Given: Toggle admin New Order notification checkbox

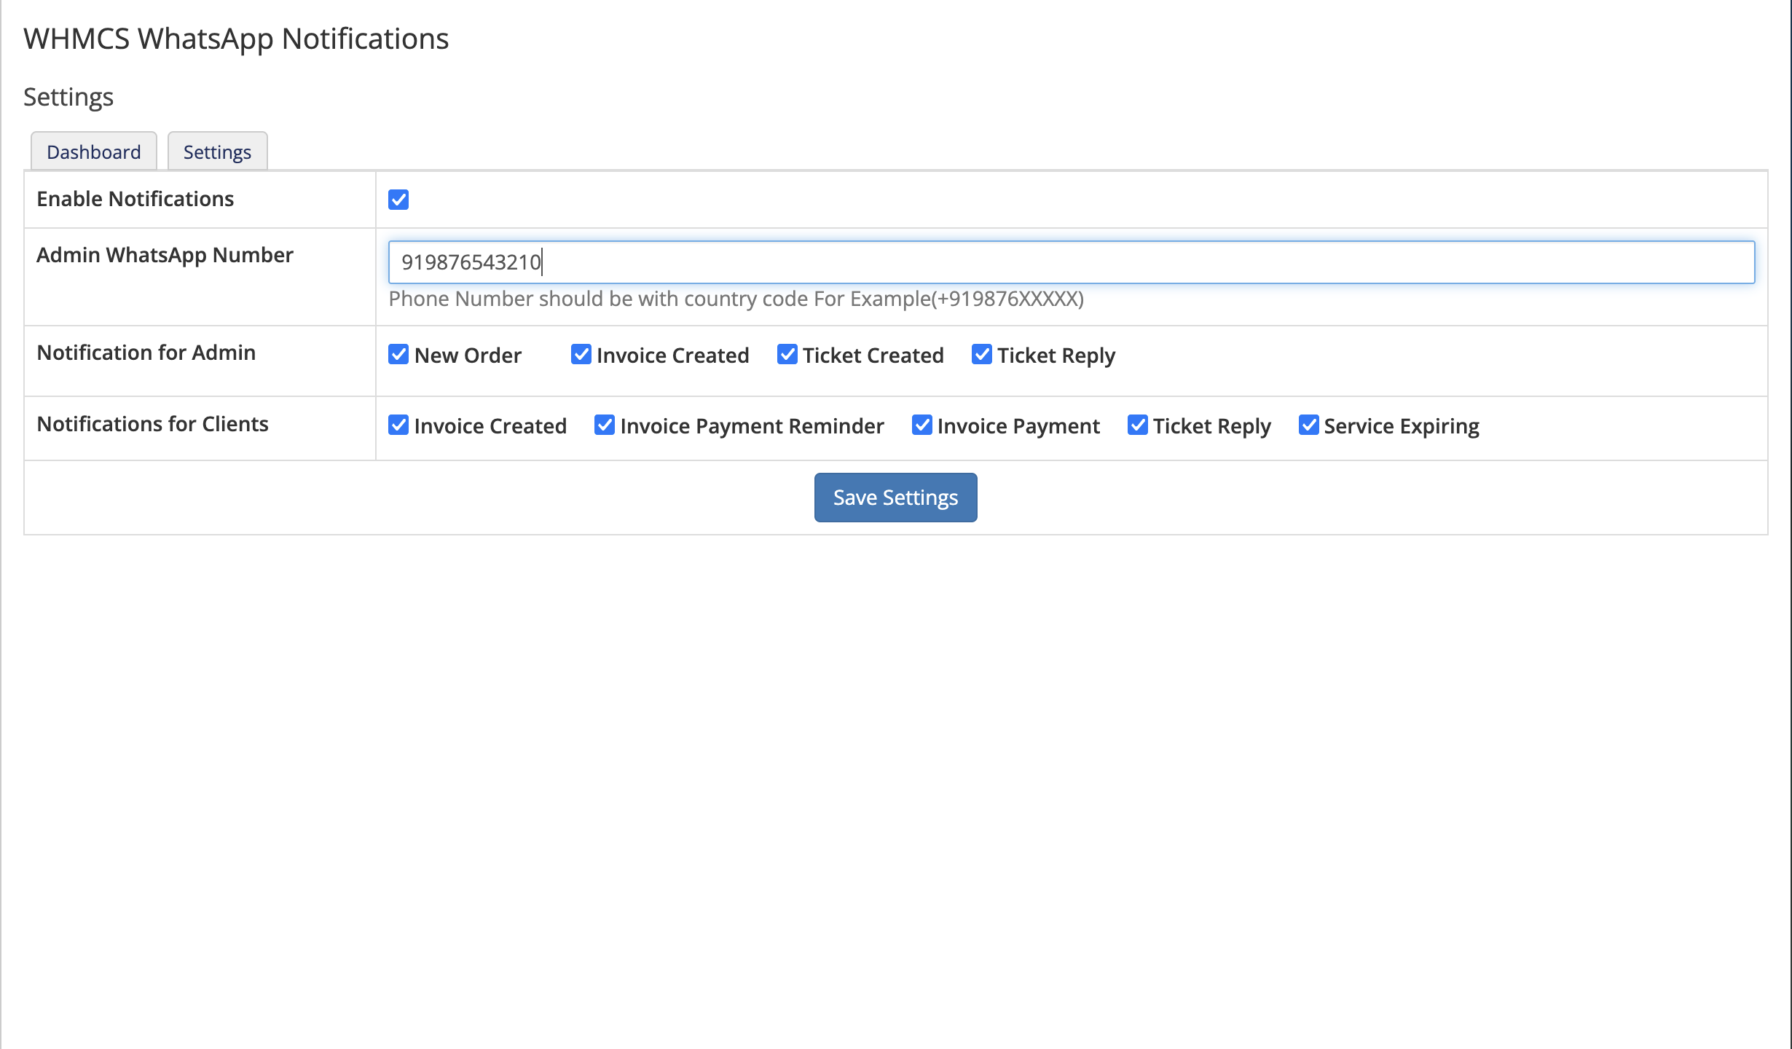Looking at the screenshot, I should (x=398, y=355).
